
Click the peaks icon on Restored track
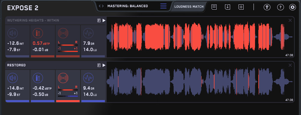(x=38, y=78)
